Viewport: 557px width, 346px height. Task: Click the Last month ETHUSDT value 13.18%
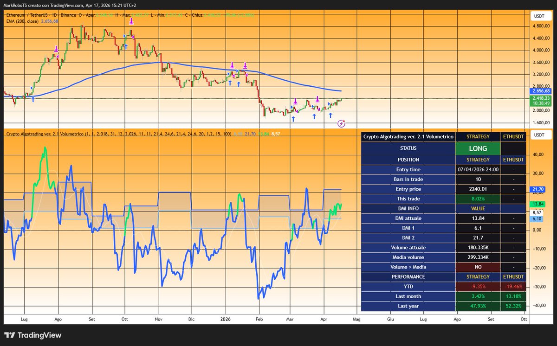tap(514, 296)
